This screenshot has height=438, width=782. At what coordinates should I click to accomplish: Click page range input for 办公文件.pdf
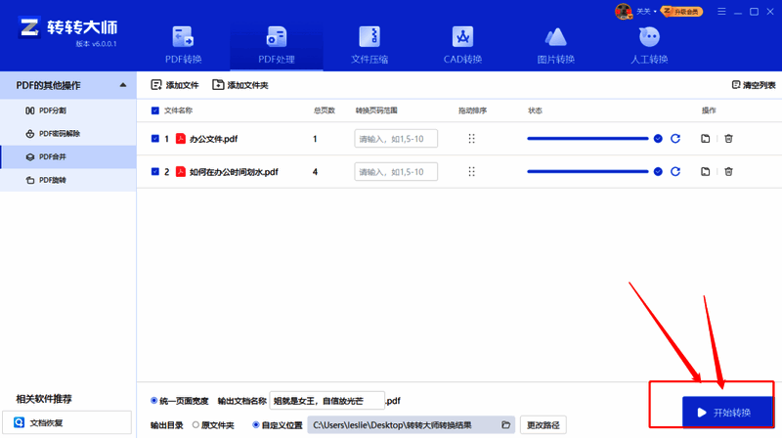pos(395,139)
